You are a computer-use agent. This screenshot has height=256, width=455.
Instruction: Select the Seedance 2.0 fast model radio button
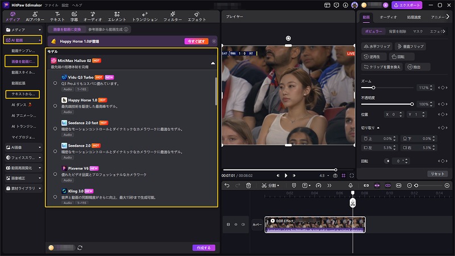[x=55, y=129]
